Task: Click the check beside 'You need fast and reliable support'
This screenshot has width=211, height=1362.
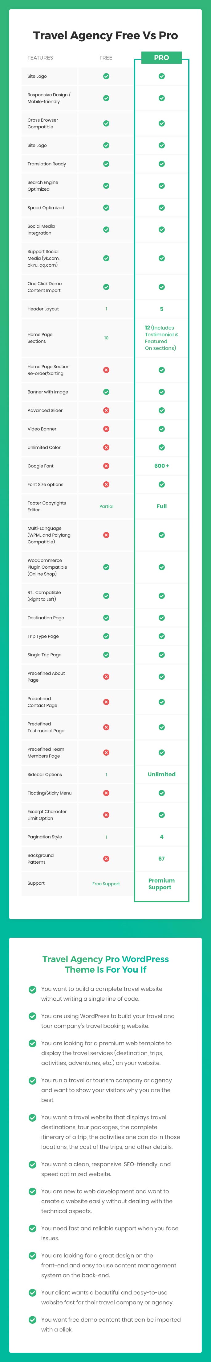Action: 32,1229
